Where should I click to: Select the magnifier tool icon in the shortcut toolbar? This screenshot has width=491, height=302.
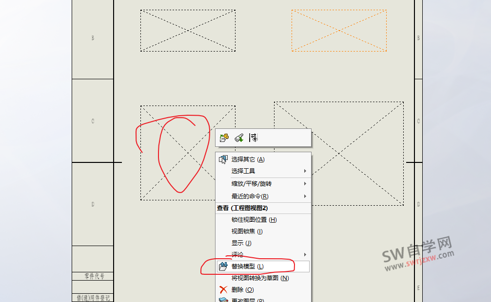click(x=238, y=138)
